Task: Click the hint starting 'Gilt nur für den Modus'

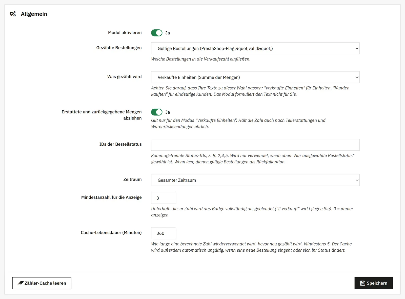Action: pyautogui.click(x=238, y=124)
